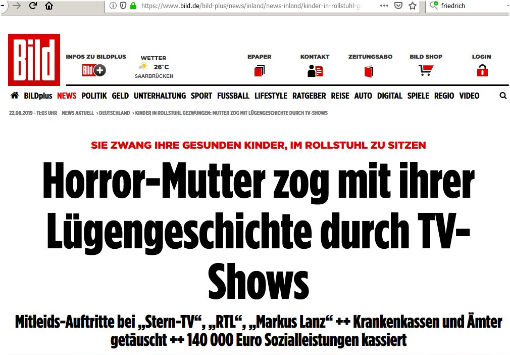This screenshot has width=510, height=355.
Task: Open the Kontakt person icon
Action: (x=315, y=71)
